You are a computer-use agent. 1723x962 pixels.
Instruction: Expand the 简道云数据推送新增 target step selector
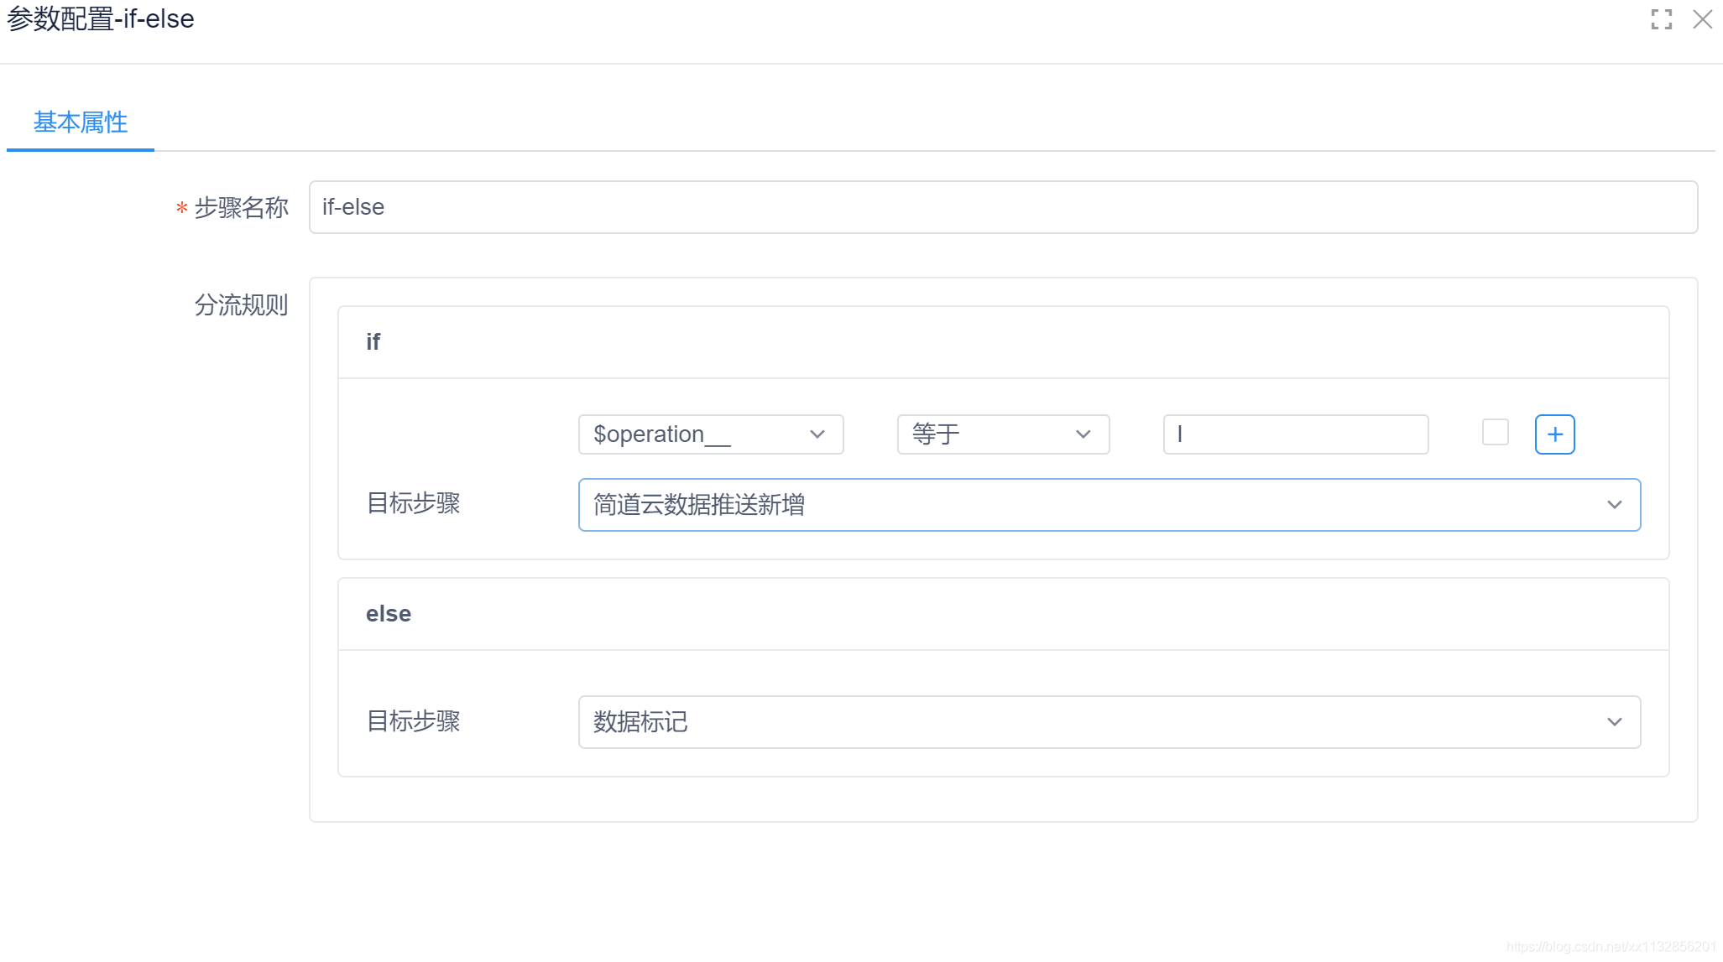[1091, 505]
